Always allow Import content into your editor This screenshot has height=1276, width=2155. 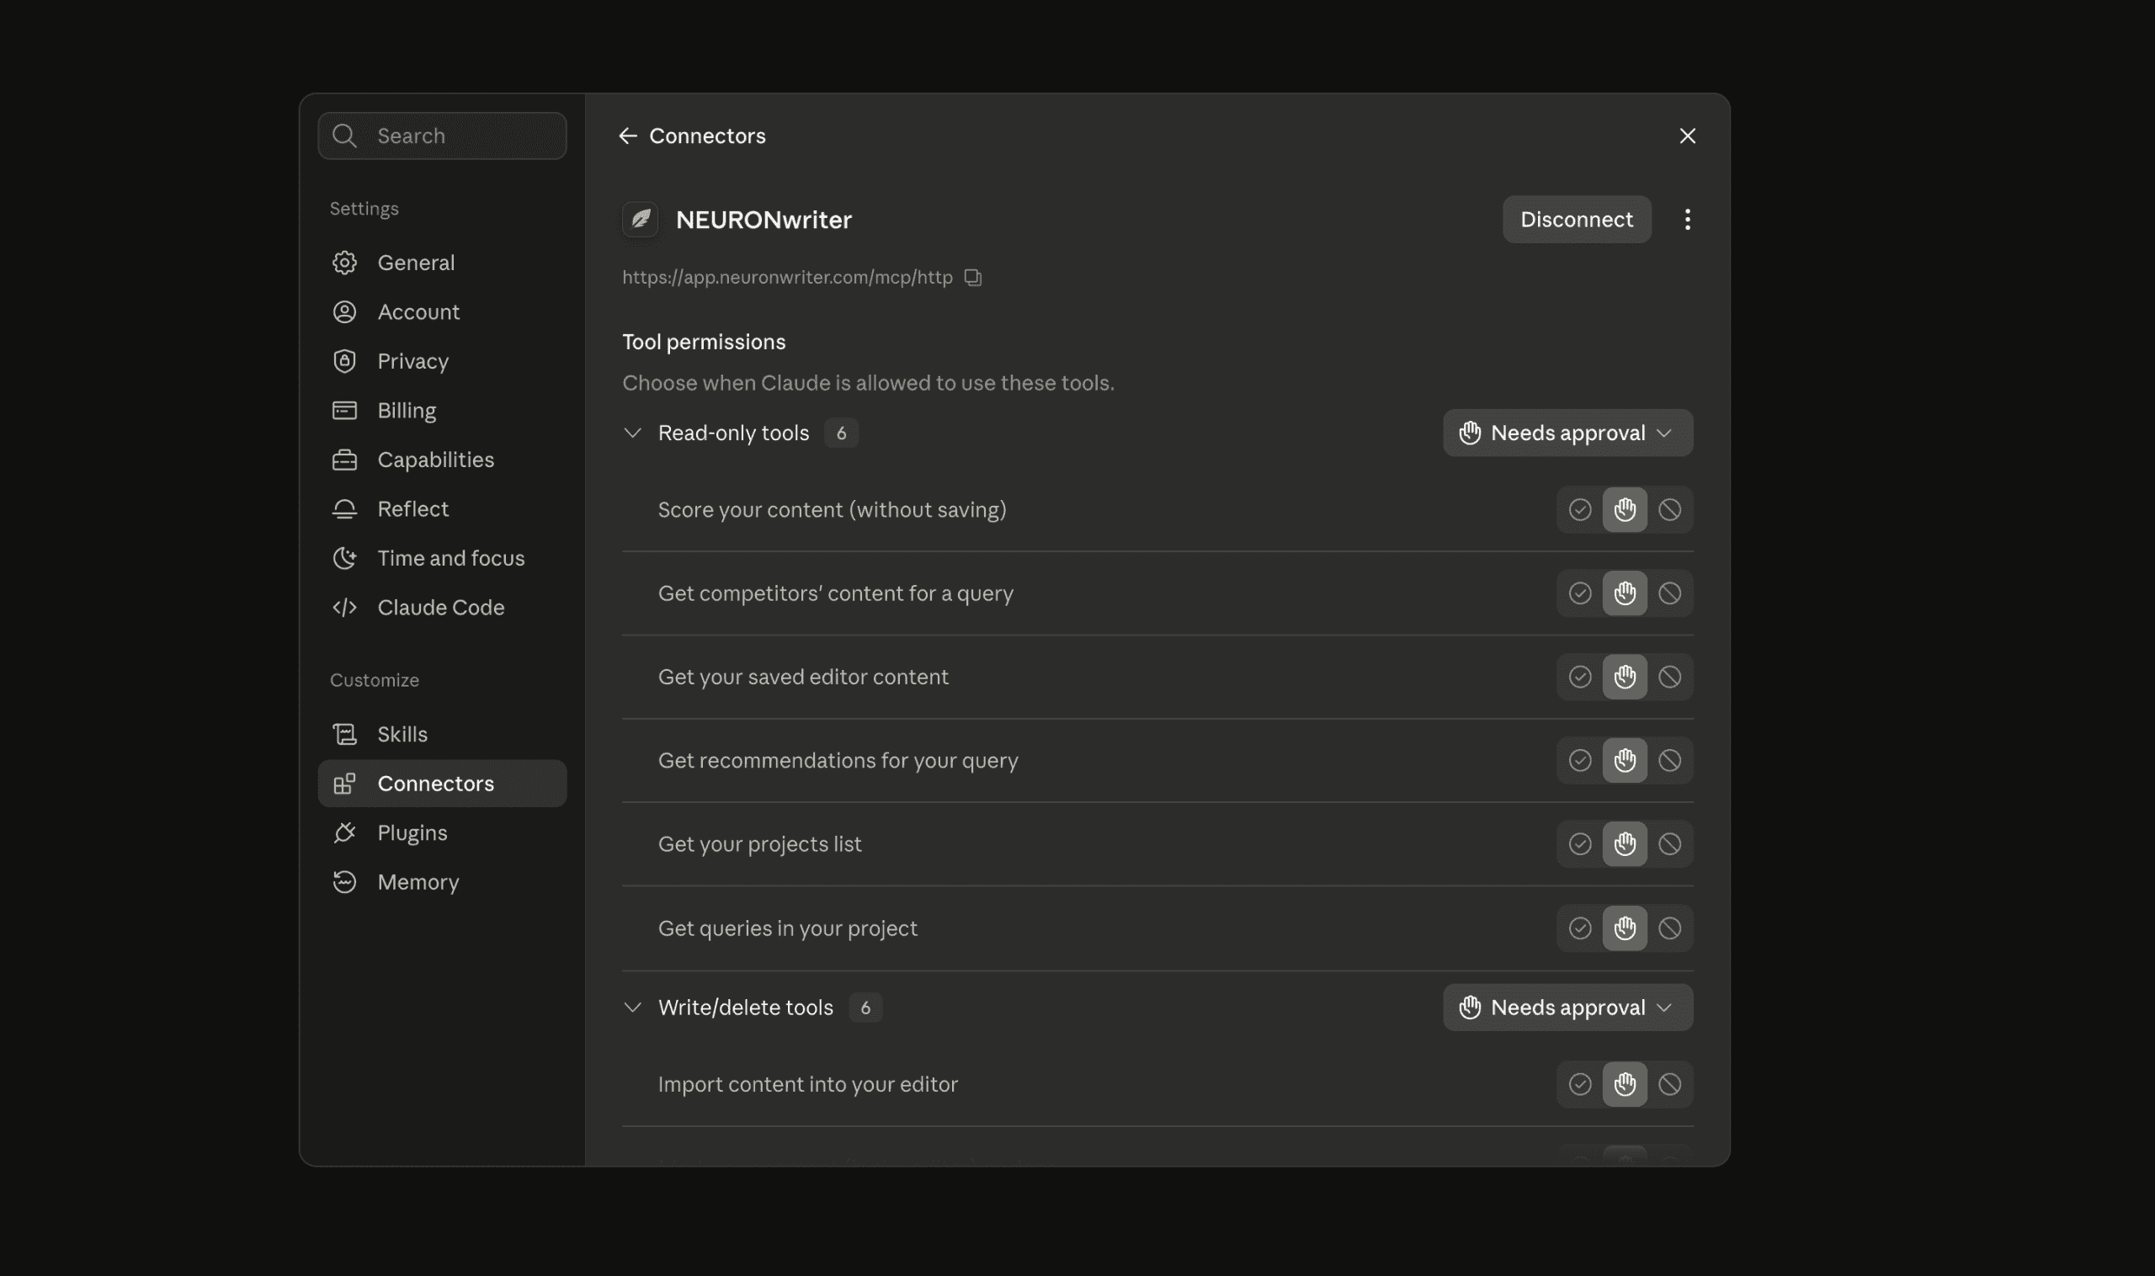coord(1580,1084)
